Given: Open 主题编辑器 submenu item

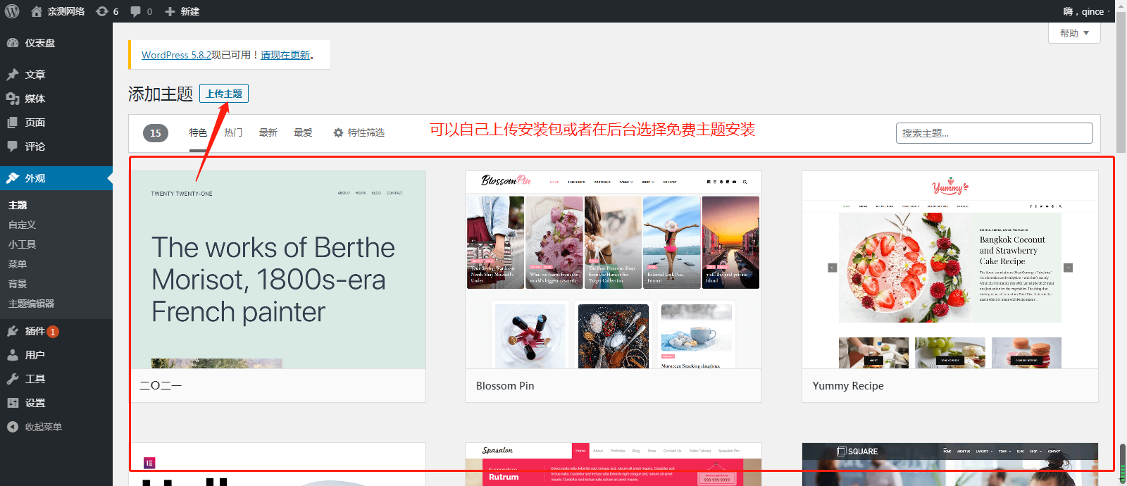Looking at the screenshot, I should click(x=31, y=304).
